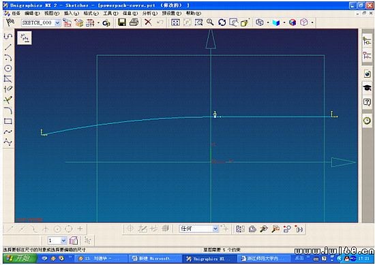This screenshot has width=375, height=265.
Task: Open the SKETCH_000 name dropdown
Action: (x=57, y=23)
